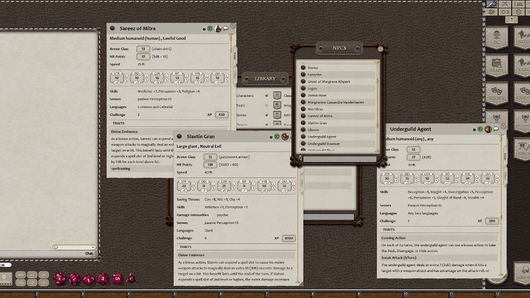Click the speech bubble icon on Underguild Agent sheet

pyautogui.click(x=496, y=129)
